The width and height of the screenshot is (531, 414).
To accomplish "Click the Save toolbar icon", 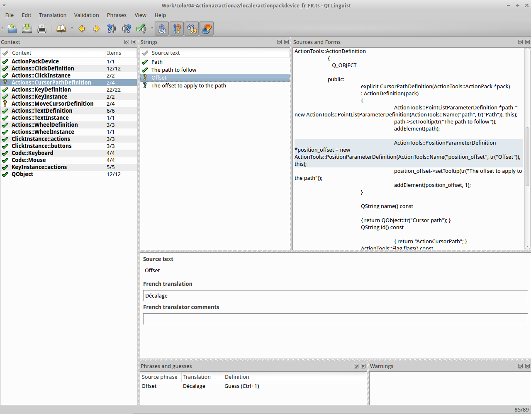I will point(27,29).
